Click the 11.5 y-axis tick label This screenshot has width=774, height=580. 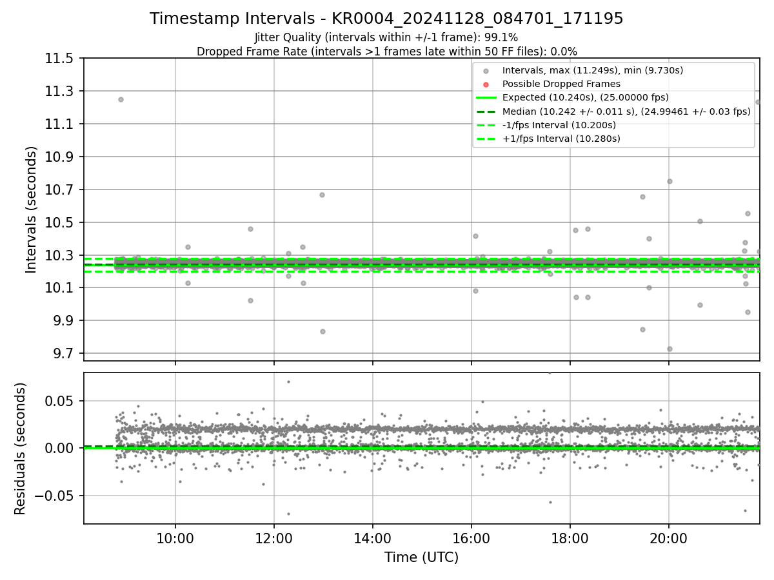(60, 59)
